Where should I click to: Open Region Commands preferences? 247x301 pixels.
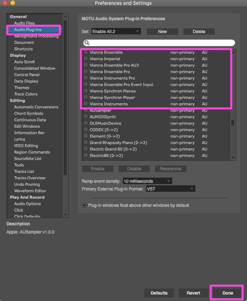(x=32, y=152)
